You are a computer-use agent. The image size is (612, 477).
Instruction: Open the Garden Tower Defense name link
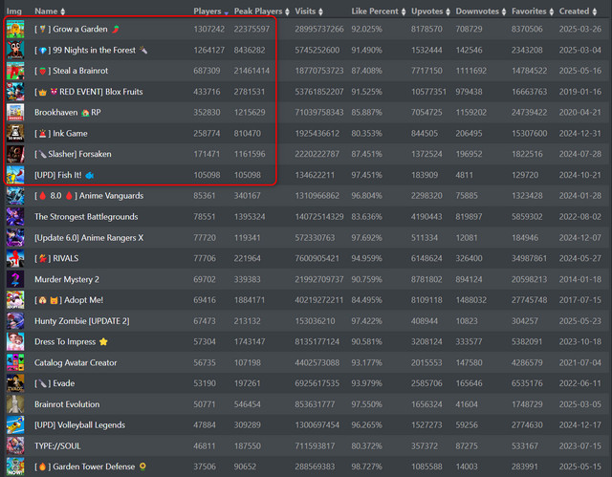click(91, 467)
